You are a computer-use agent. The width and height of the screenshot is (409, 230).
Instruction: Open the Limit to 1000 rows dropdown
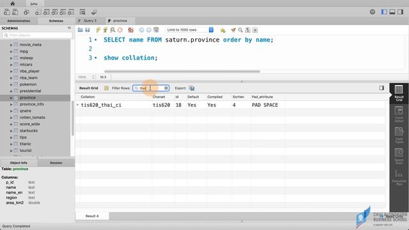tap(190, 30)
